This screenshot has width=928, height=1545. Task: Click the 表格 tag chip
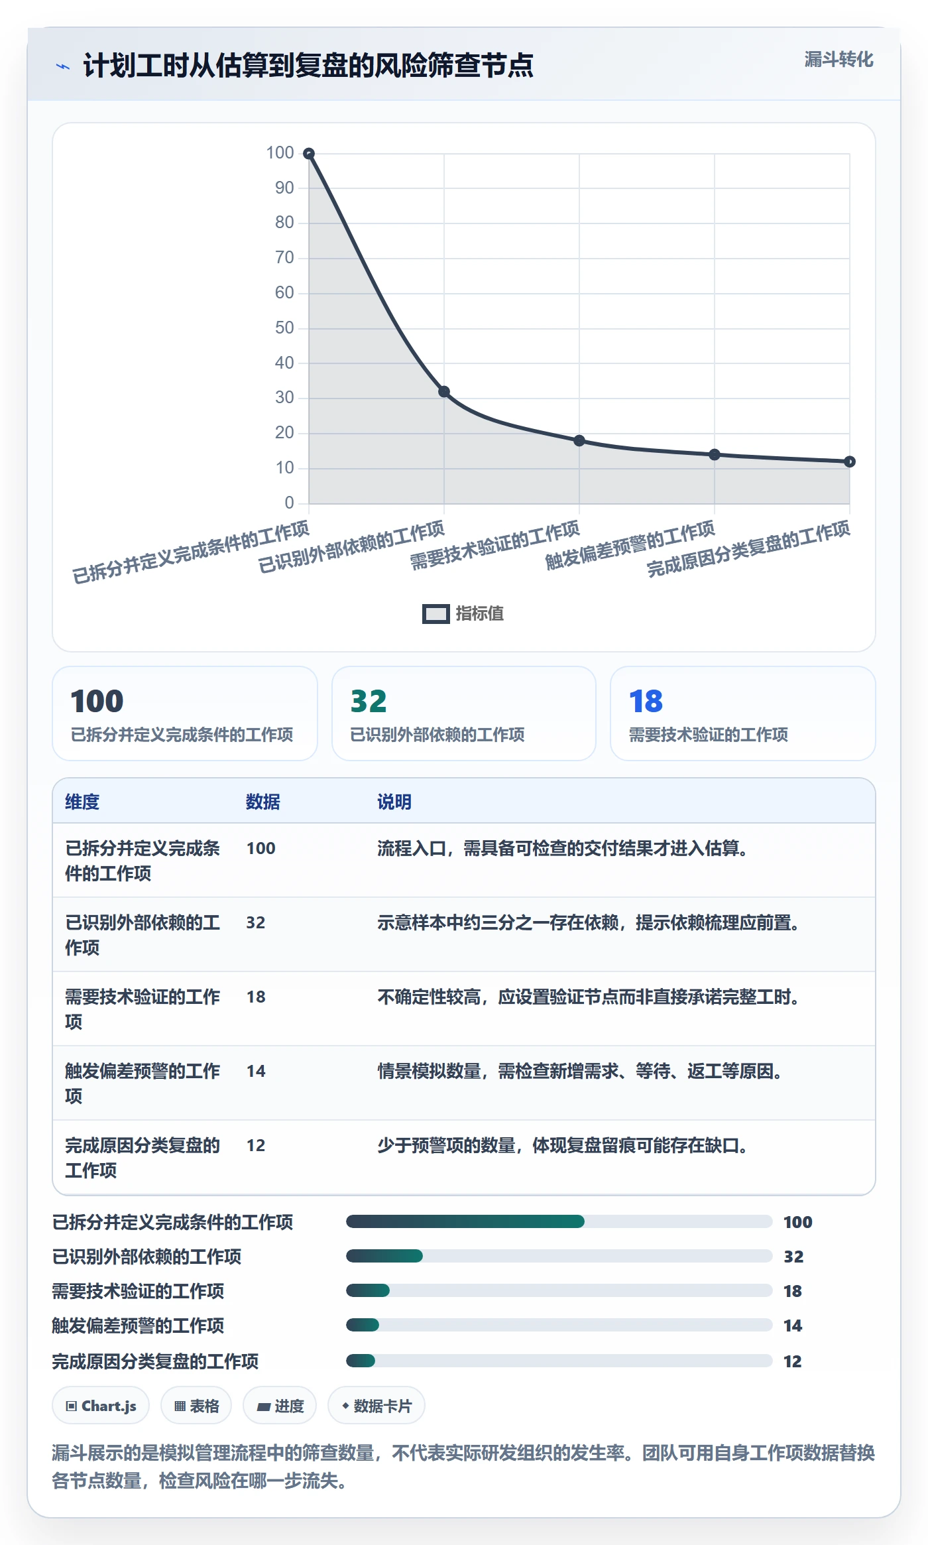[x=196, y=1406]
